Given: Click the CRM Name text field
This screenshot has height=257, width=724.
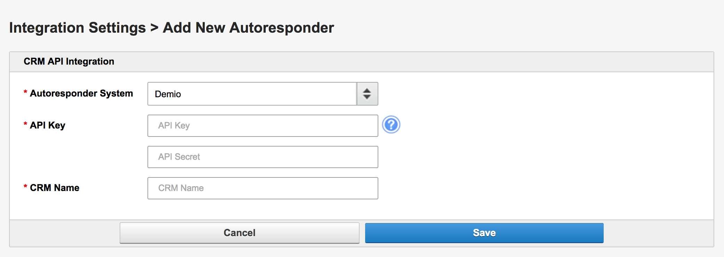Looking at the screenshot, I should [x=263, y=188].
